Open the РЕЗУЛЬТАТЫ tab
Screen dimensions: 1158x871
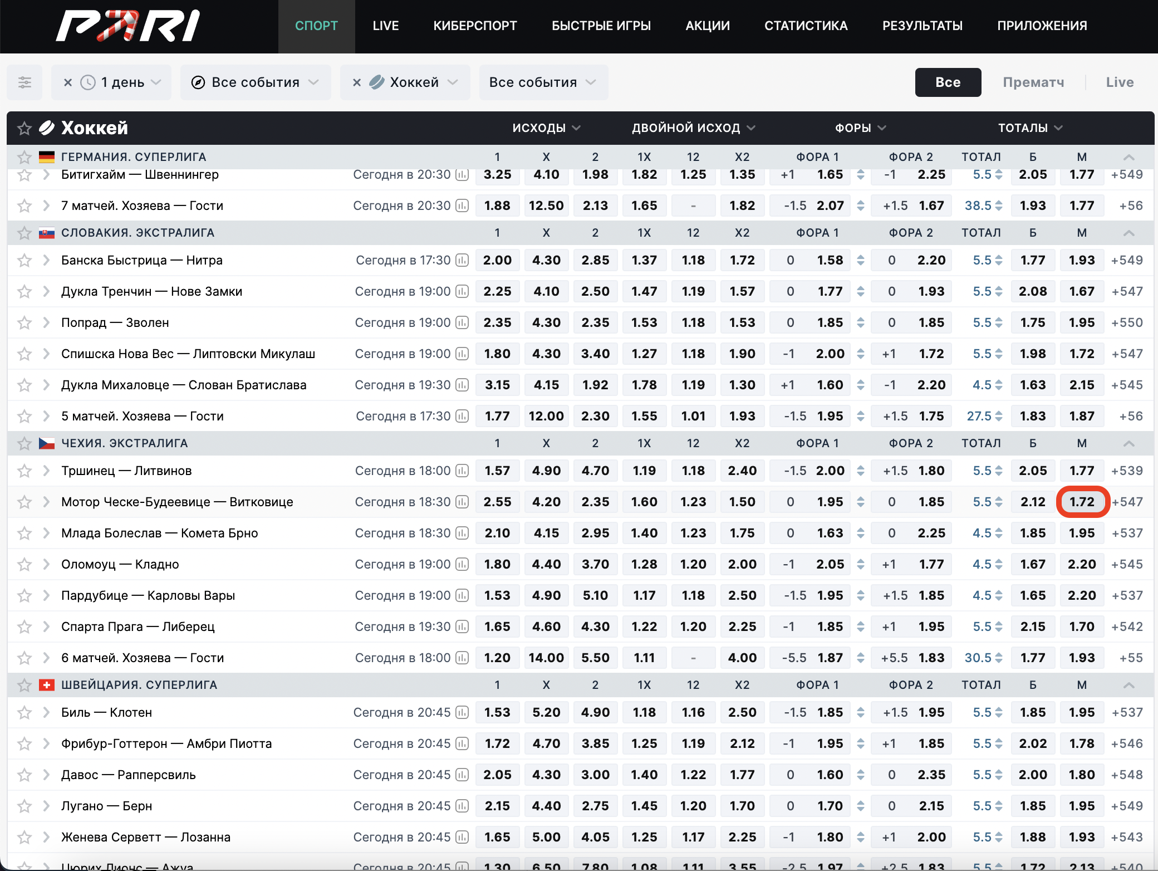click(x=923, y=26)
